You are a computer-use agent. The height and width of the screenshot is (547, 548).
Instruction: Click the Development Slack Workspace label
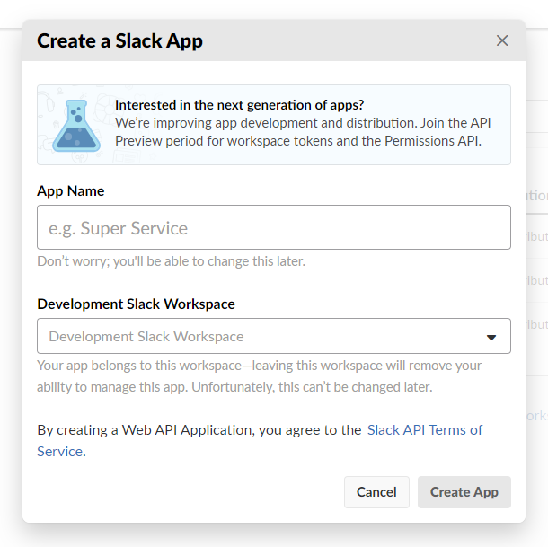(136, 304)
